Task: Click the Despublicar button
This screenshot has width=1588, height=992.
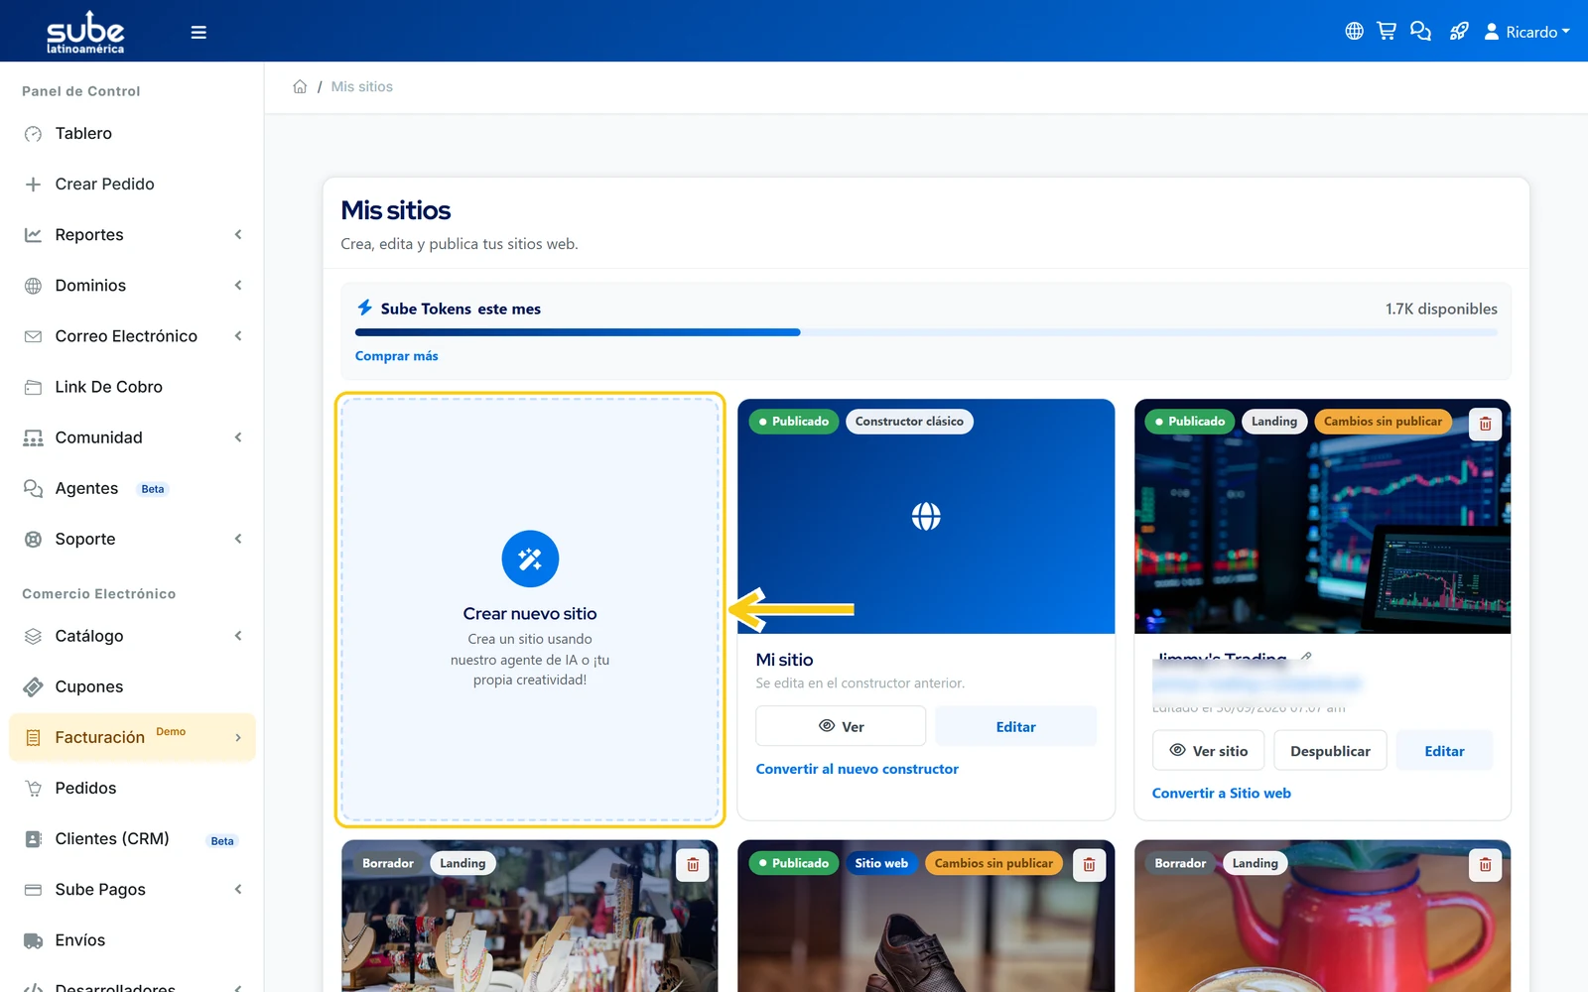Action: (1330, 751)
